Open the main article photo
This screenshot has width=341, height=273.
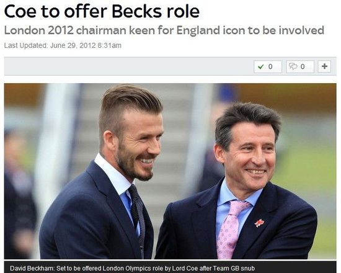pyautogui.click(x=170, y=171)
